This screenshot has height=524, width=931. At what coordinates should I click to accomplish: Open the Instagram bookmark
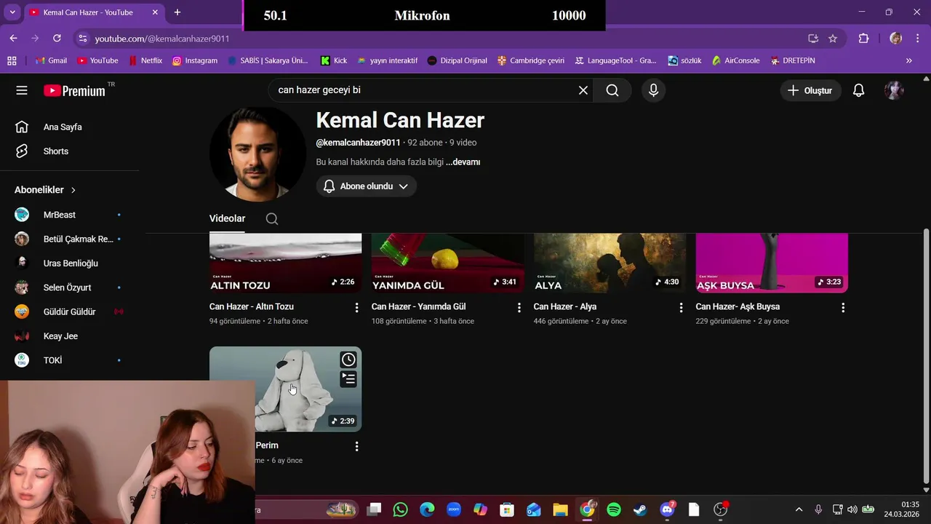pos(195,60)
